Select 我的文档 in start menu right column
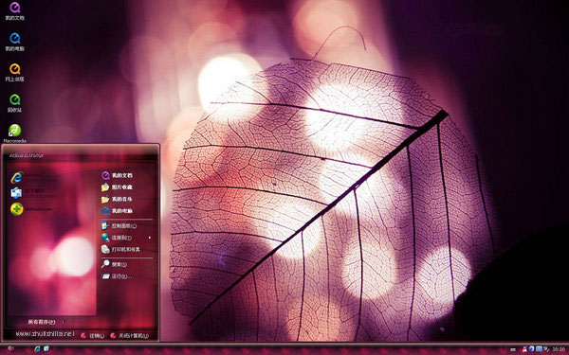Image resolution: width=569 pixels, height=355 pixels. pyautogui.click(x=118, y=175)
